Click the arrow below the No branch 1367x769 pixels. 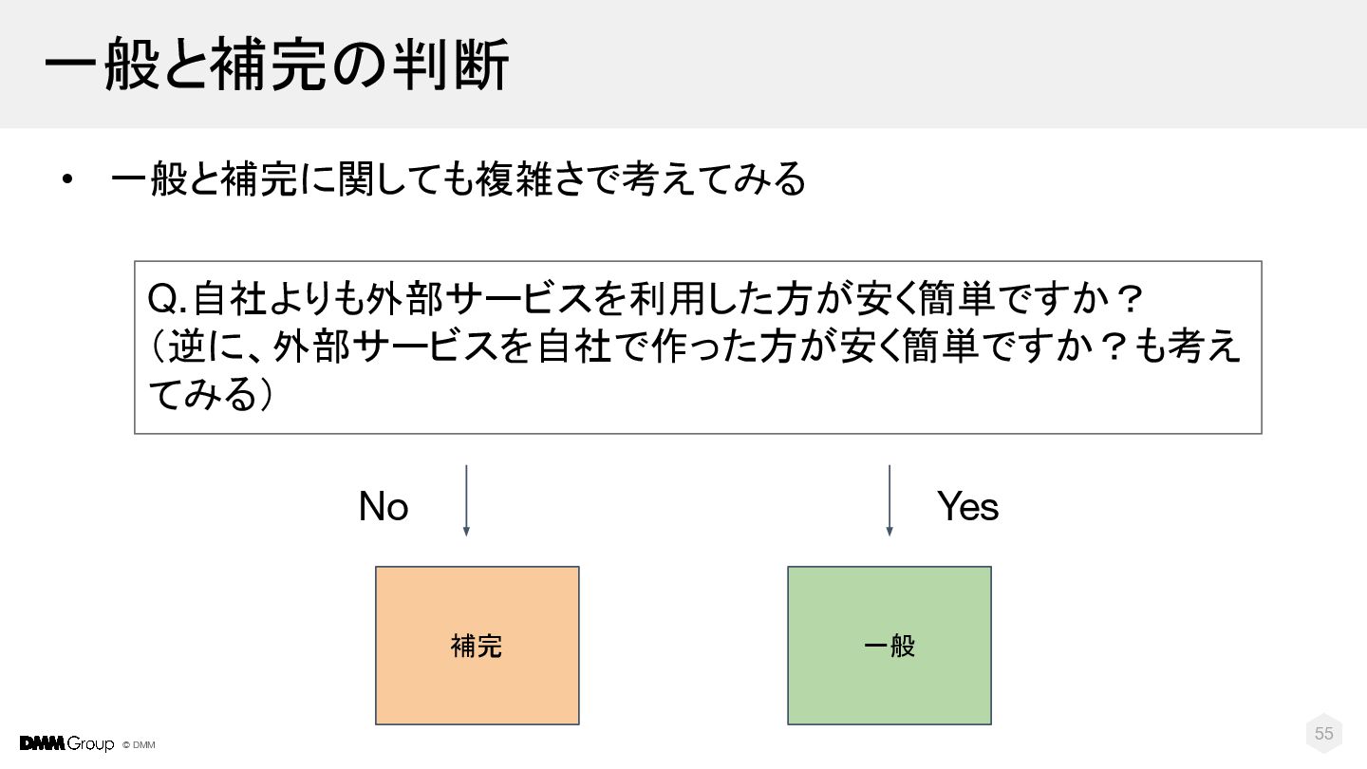point(466,500)
